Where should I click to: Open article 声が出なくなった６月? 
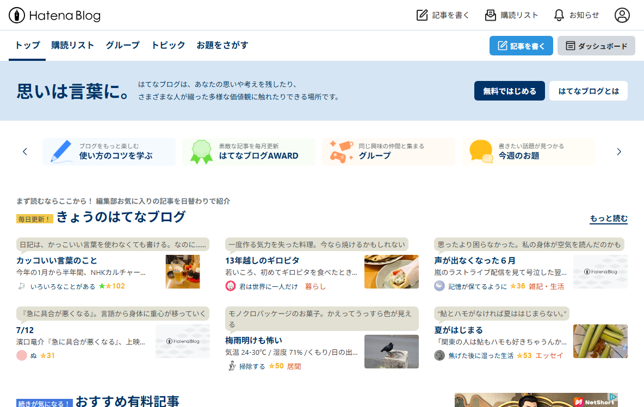point(474,260)
